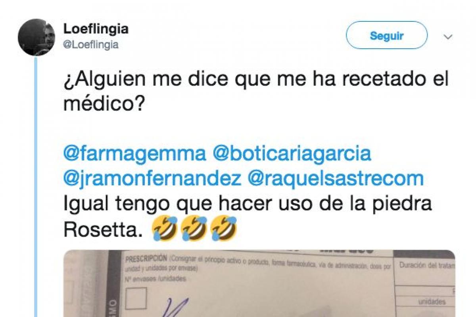Visit the @raquelsastrecom mention
This screenshot has height=317, width=476.
tap(336, 179)
